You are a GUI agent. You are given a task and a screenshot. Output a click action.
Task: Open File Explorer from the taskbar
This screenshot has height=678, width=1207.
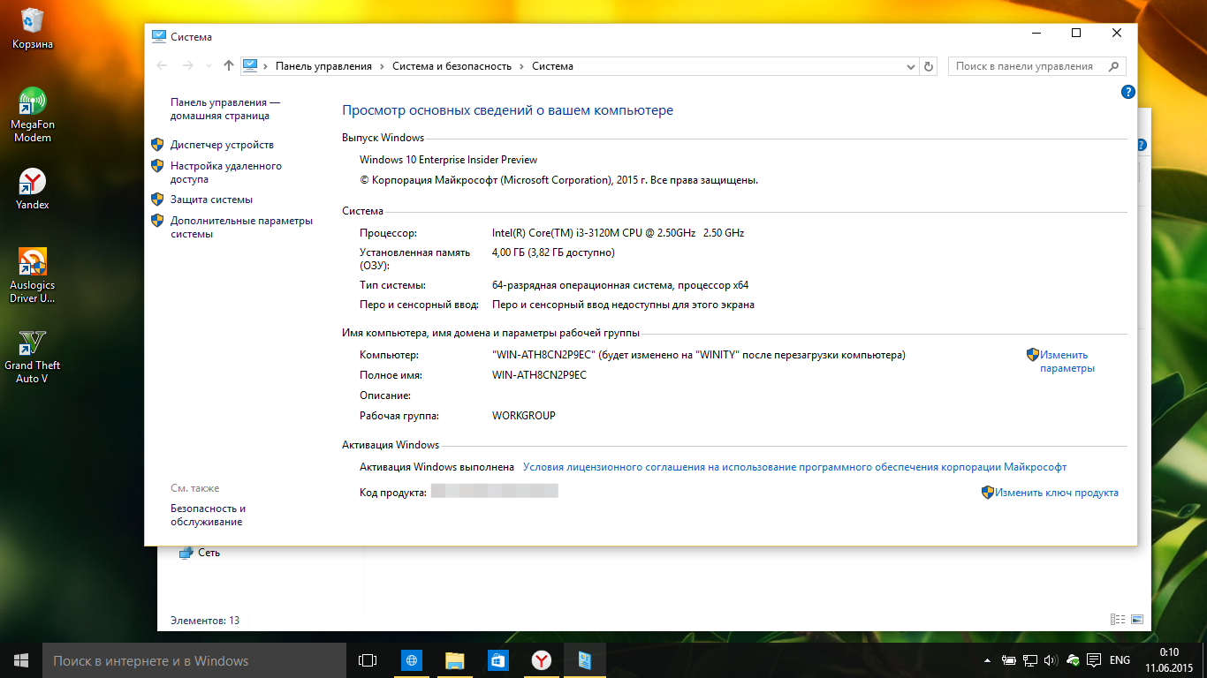click(454, 660)
